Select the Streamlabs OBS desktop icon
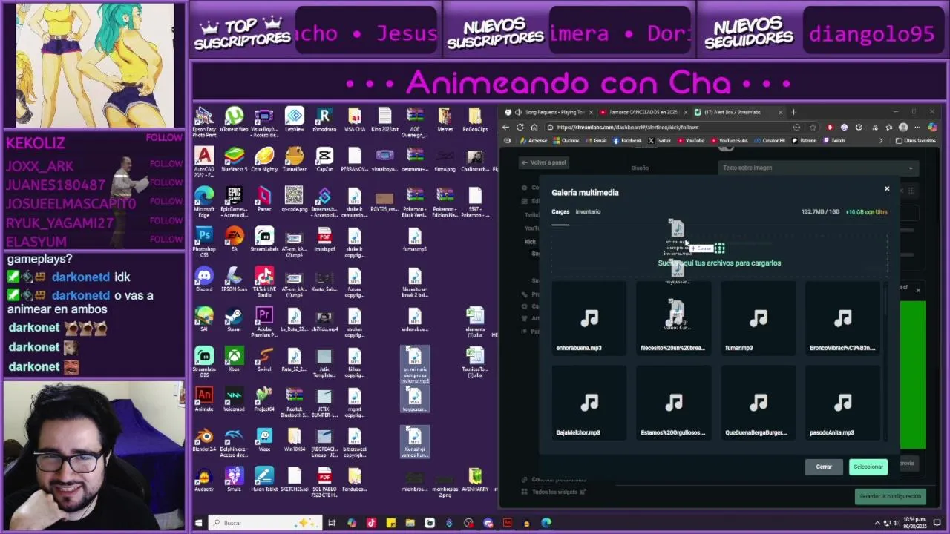Screen dimensions: 950x534 point(204,363)
